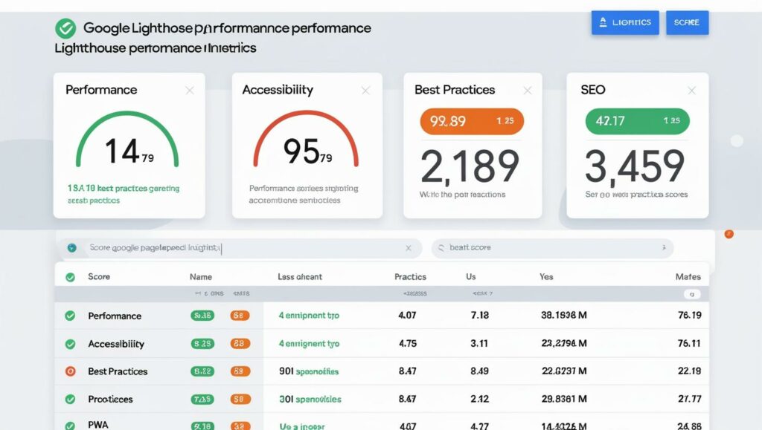This screenshot has height=430, width=762.
Task: Sort by the Name column header
Action: pos(201,277)
